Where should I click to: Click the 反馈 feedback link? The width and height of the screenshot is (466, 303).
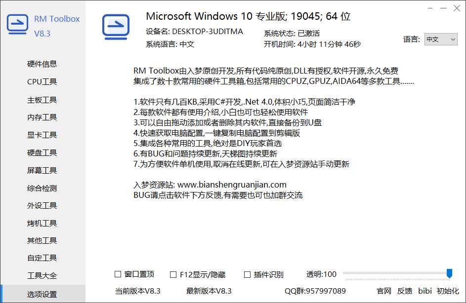coord(405,291)
